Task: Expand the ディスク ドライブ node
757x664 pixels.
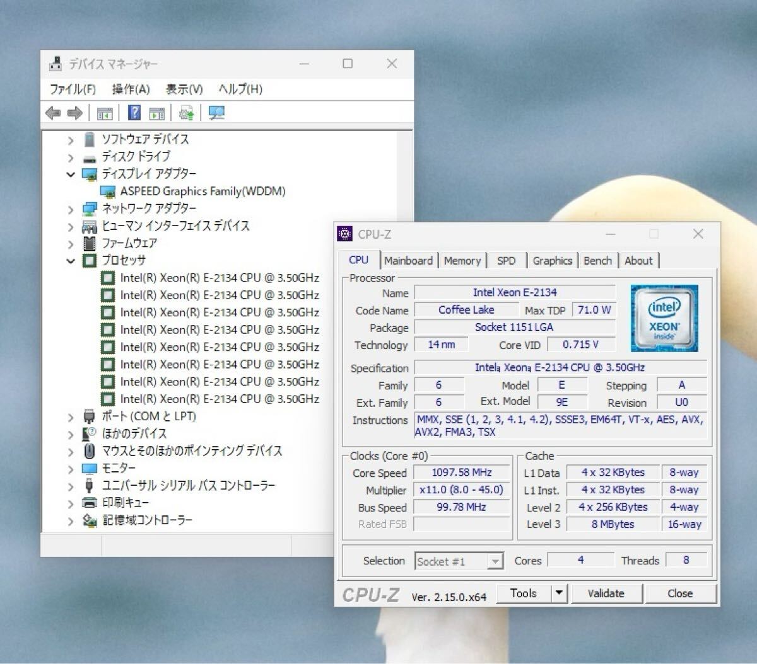Action: [71, 157]
